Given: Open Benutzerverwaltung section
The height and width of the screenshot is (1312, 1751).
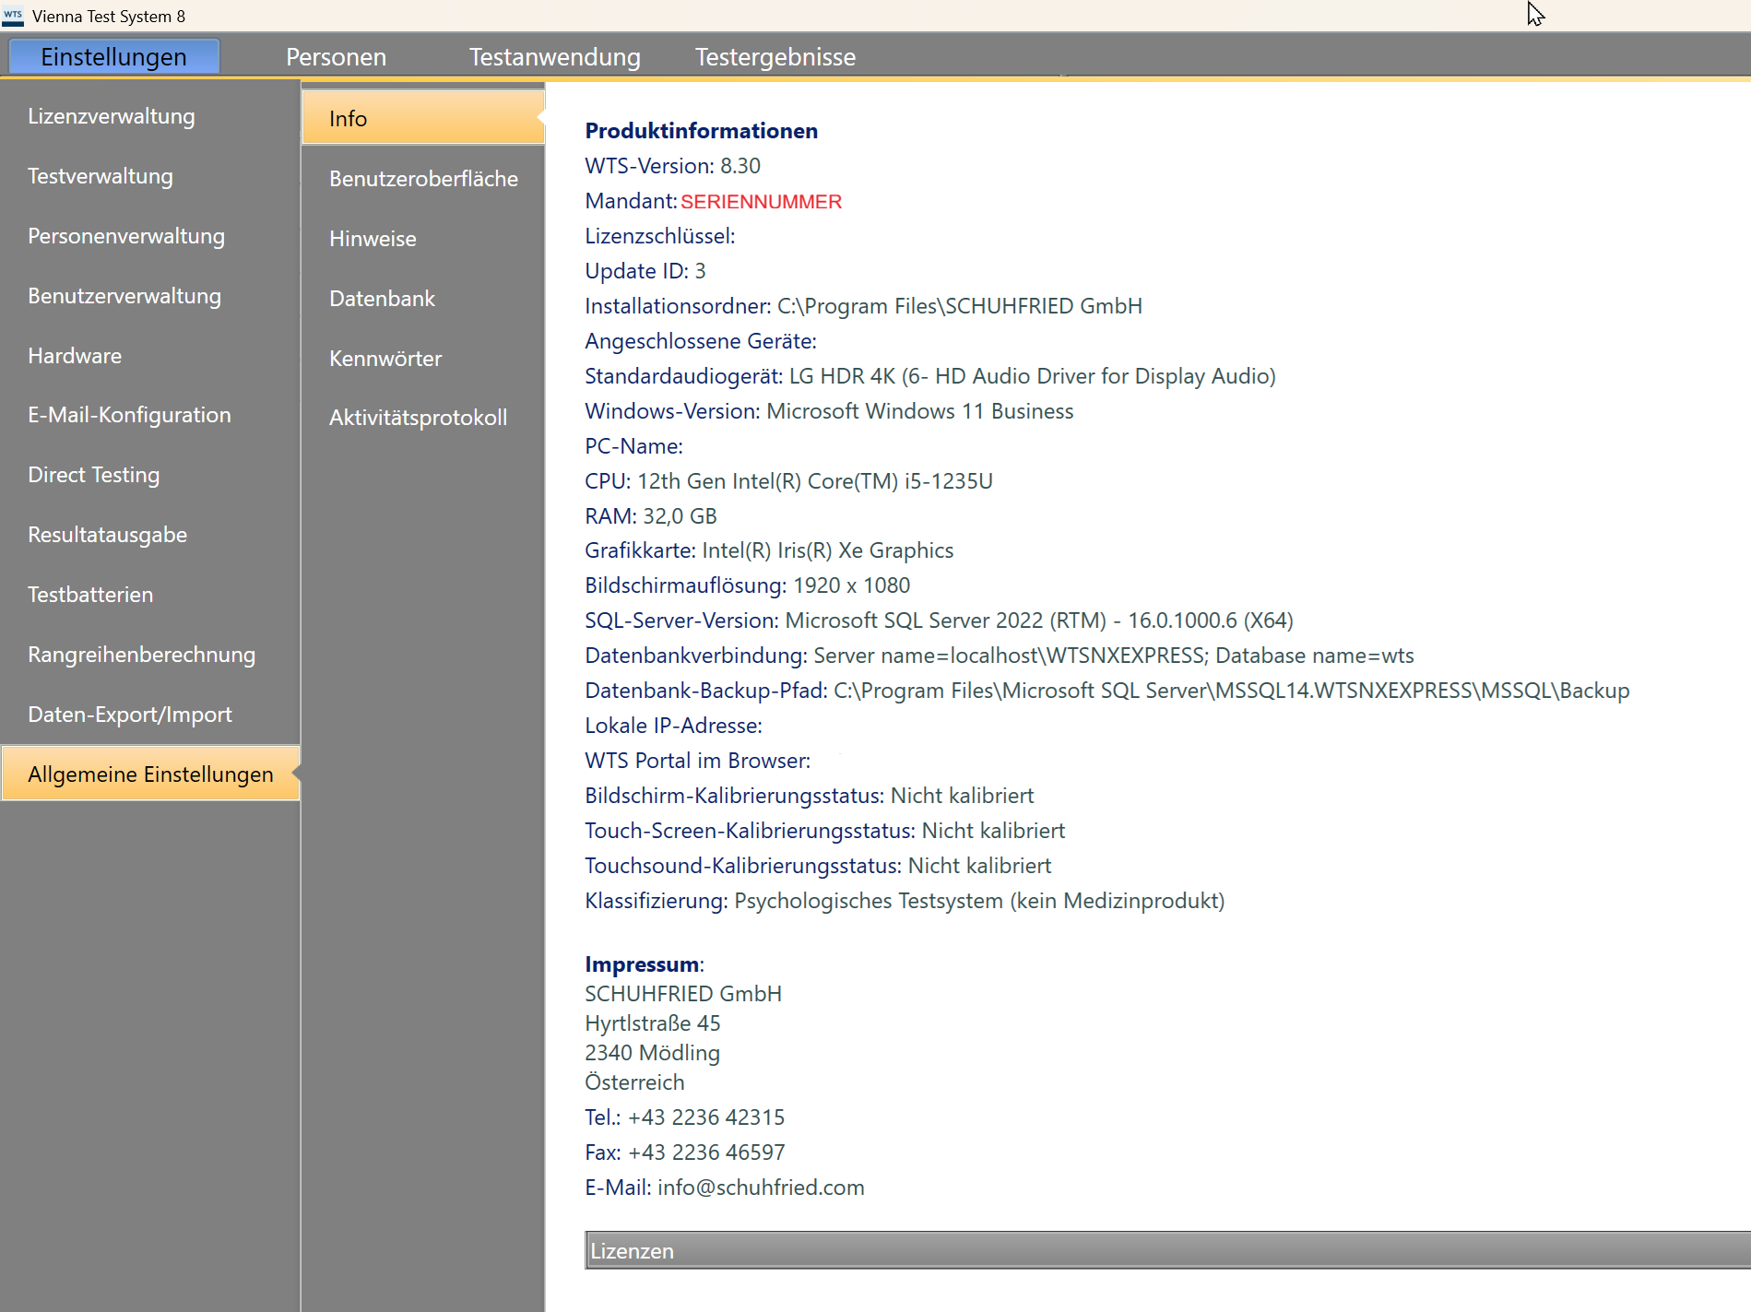Looking at the screenshot, I should pos(124,296).
